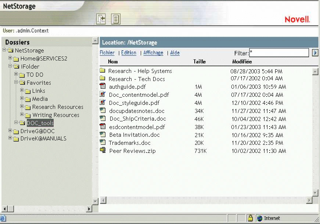Click the browser page icon in status bar
This screenshot has width=320, height=224.
click(x=3, y=218)
